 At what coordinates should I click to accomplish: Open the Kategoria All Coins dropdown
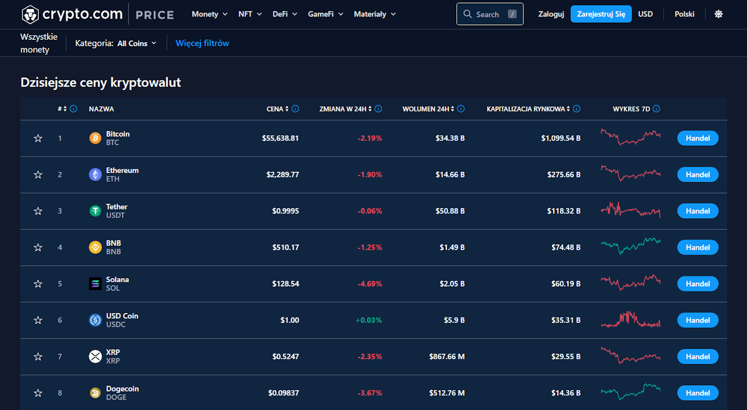137,43
